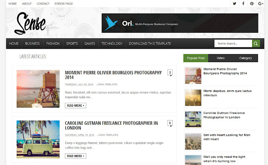Click excerpt text starting Deep v leggings
This screenshot has width=268, height=165.
coord(114,145)
